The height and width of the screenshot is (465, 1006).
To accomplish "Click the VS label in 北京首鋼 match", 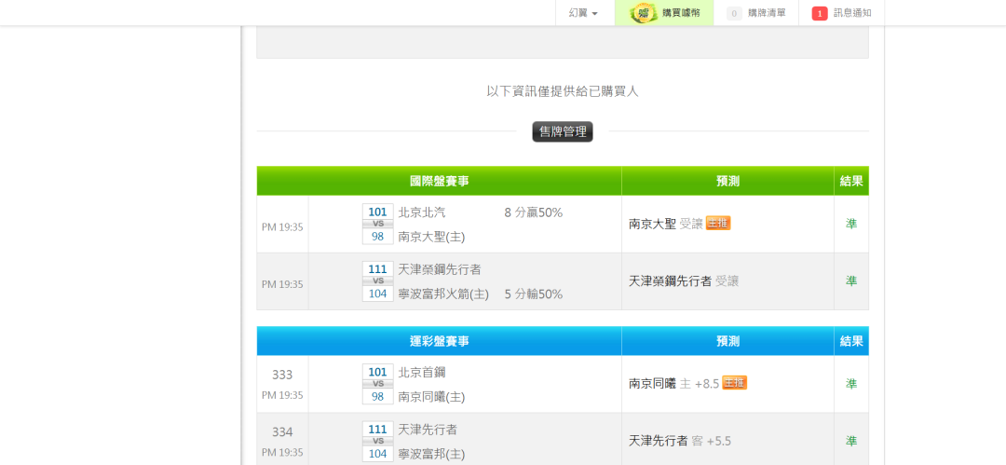I will 378,384.
